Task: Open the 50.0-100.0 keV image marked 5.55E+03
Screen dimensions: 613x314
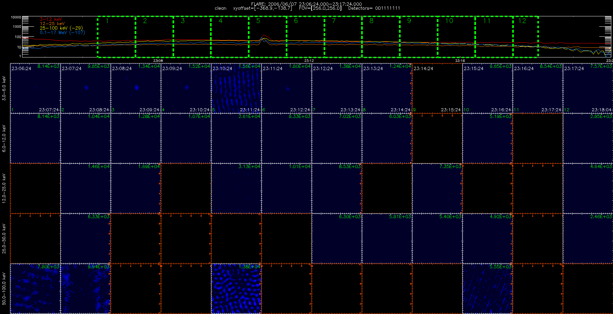Action: coord(487,289)
